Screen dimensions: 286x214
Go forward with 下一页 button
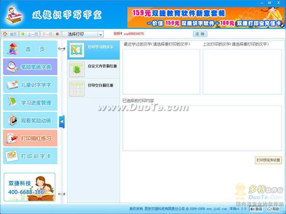click(50, 34)
